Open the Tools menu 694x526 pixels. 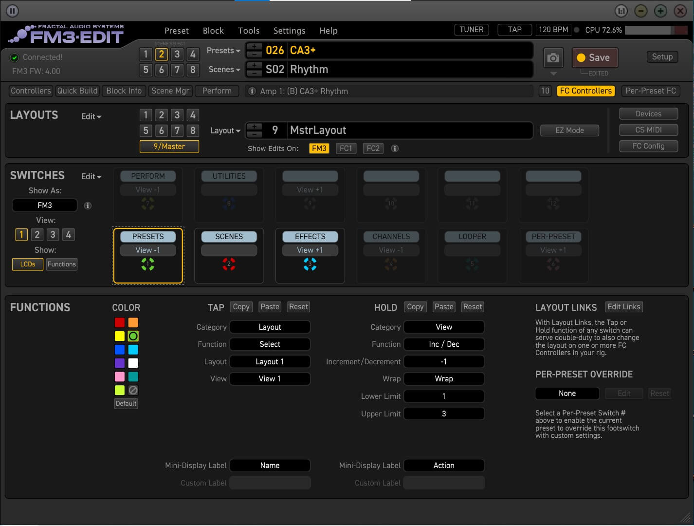248,31
